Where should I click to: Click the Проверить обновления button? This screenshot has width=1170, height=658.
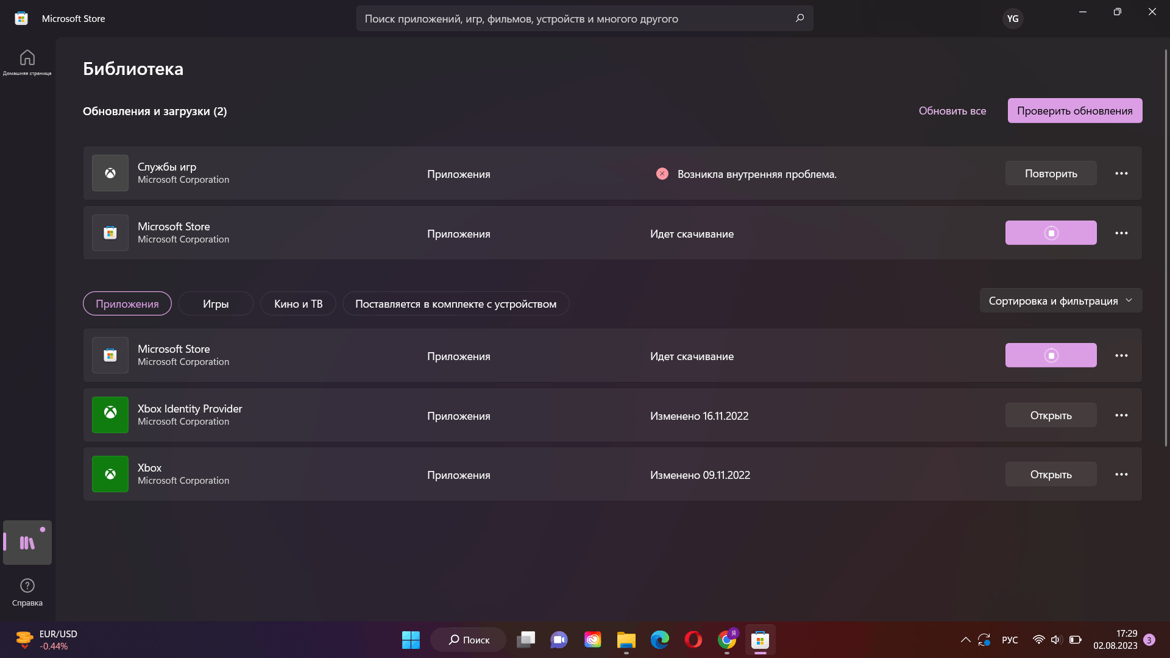(1075, 111)
